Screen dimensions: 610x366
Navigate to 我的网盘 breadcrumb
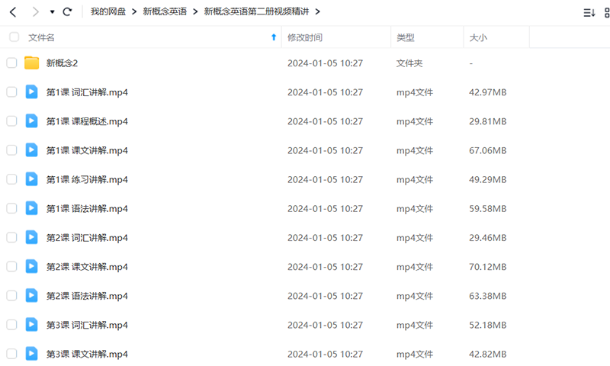coord(108,11)
